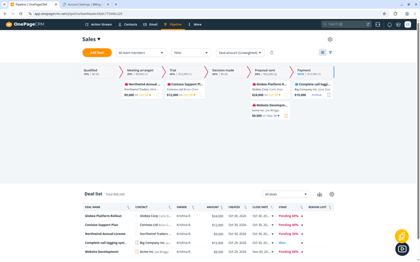Screen dimensions: 420x262
Task: Click action flag beside Acme Inc. in list
Action: coord(137,252)
